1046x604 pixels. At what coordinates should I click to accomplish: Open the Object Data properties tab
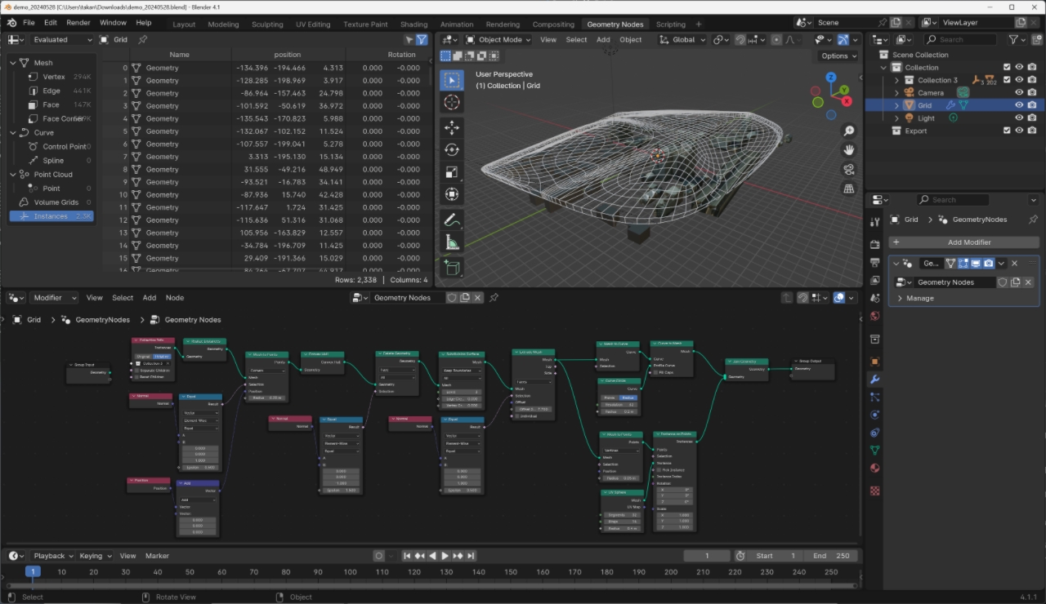875,451
